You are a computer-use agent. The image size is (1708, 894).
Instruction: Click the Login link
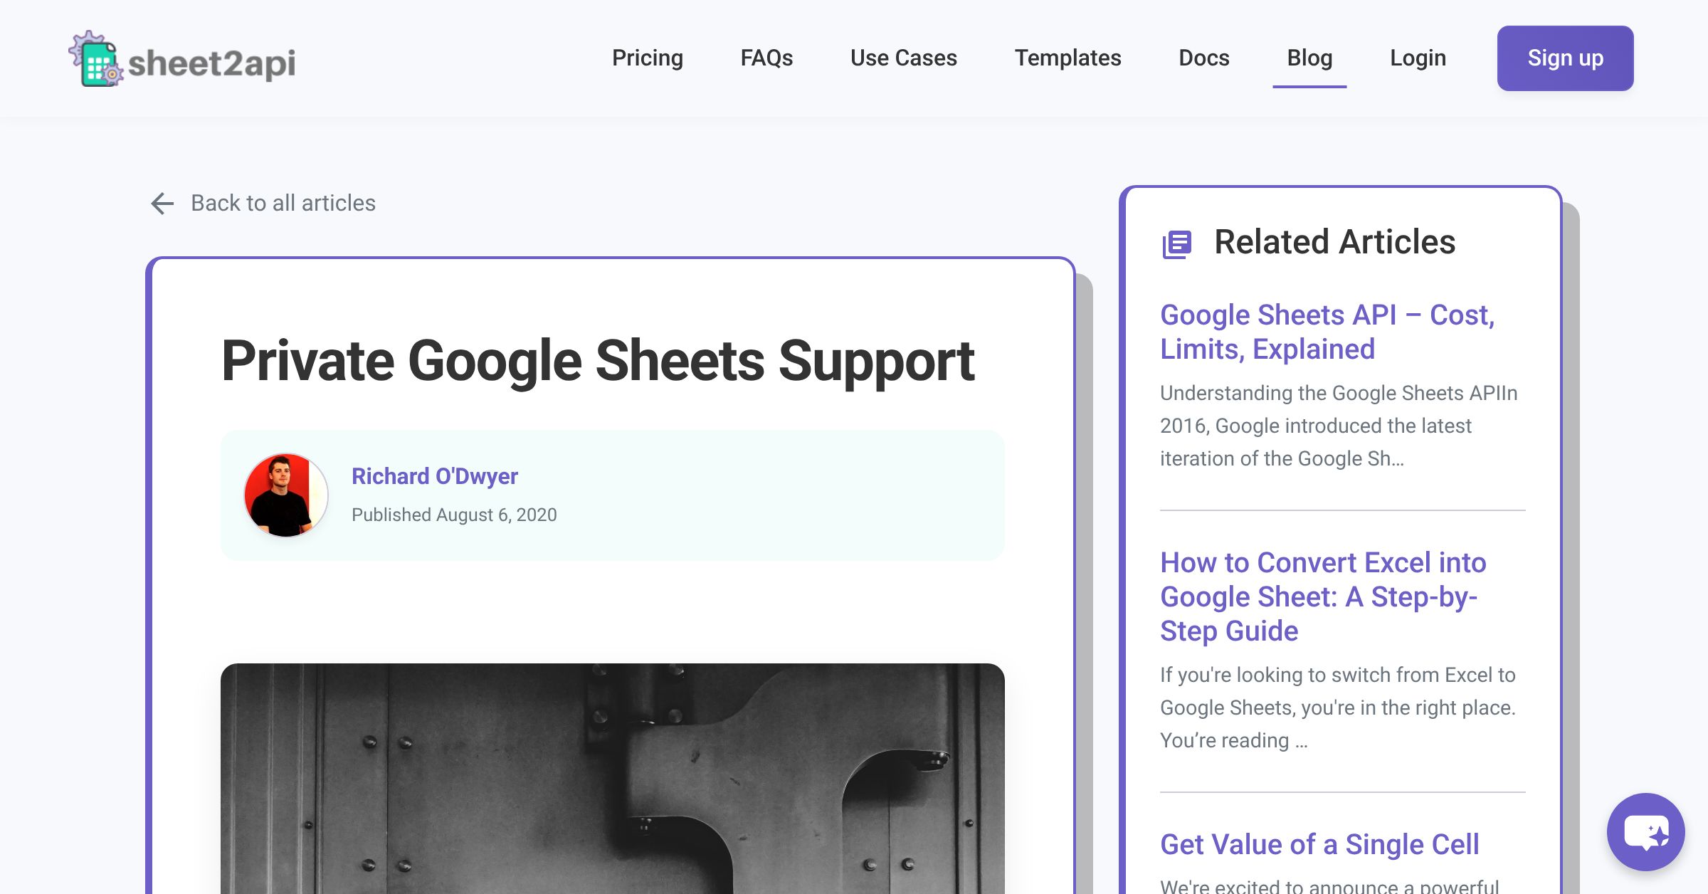[x=1418, y=58]
